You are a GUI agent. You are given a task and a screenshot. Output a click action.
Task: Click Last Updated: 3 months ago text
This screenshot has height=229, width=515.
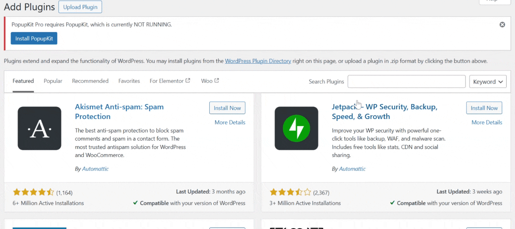pos(211,192)
